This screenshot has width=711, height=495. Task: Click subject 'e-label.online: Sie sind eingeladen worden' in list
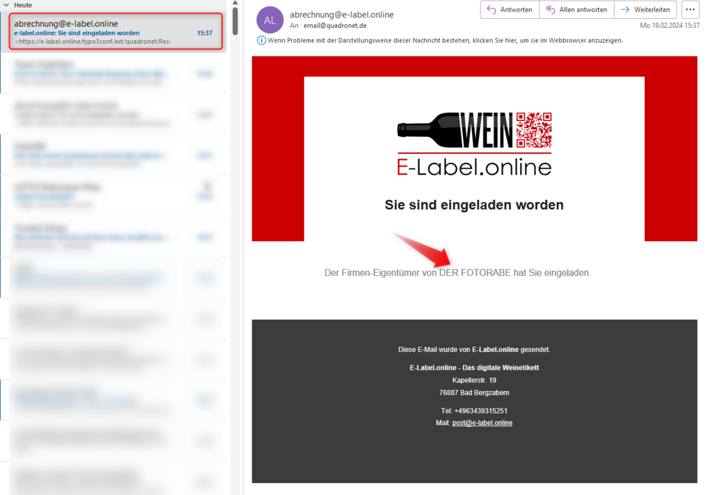click(77, 33)
